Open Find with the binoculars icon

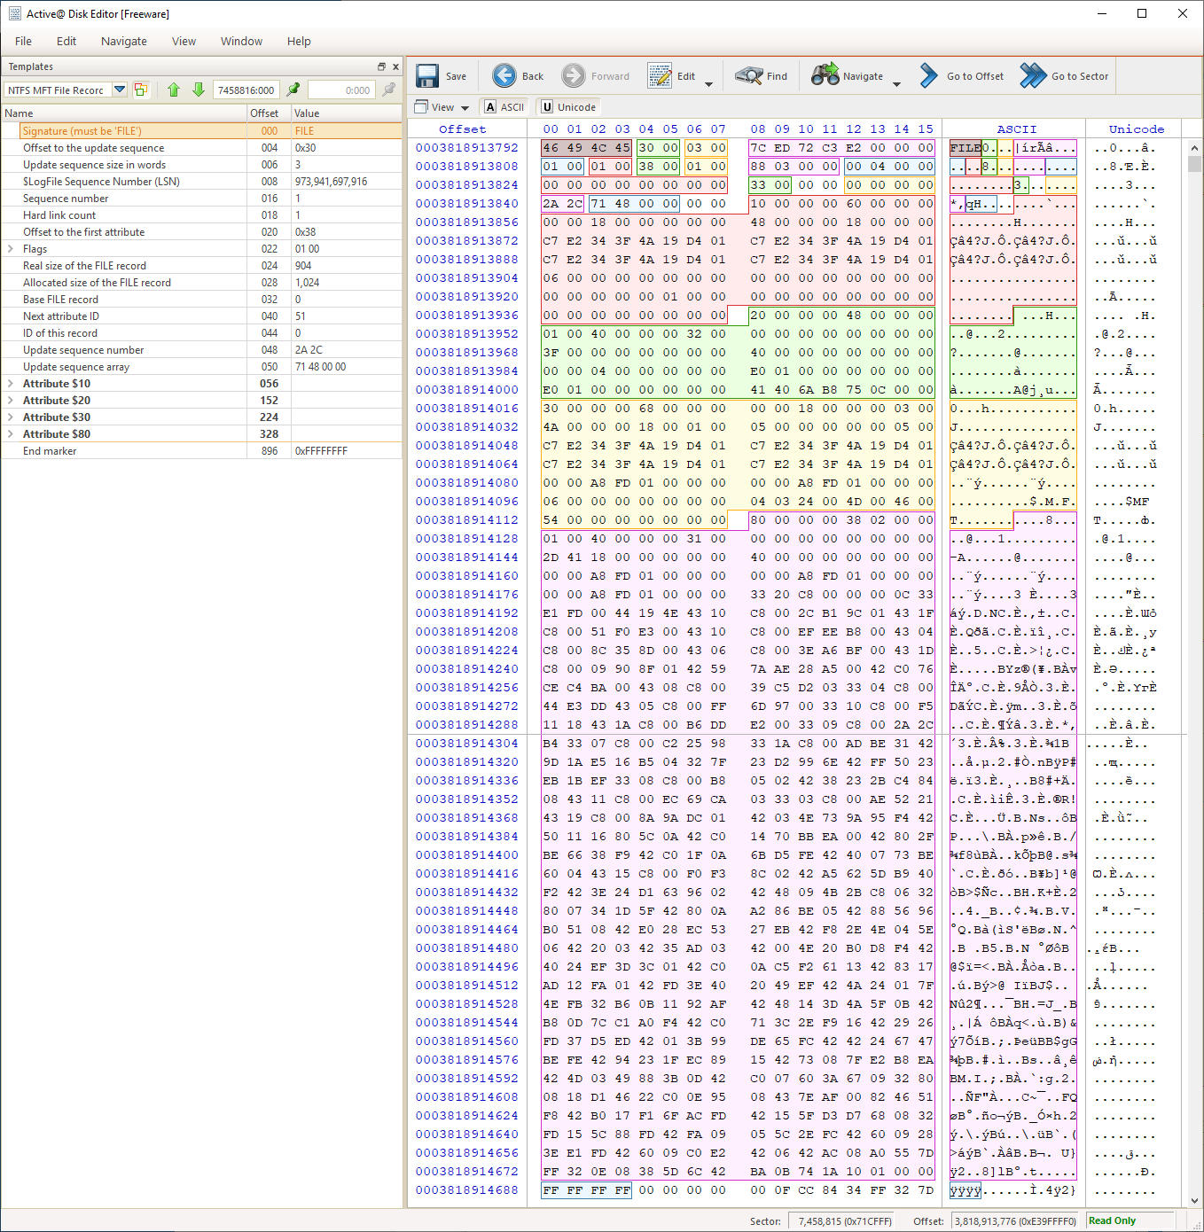coord(749,76)
